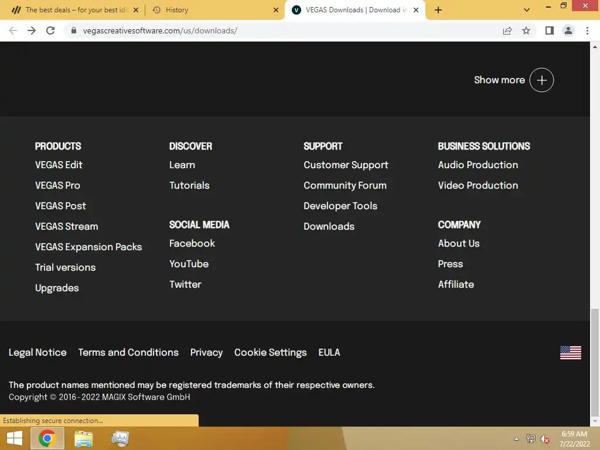
Task: Show hidden tray icons arrow
Action: pos(516,439)
